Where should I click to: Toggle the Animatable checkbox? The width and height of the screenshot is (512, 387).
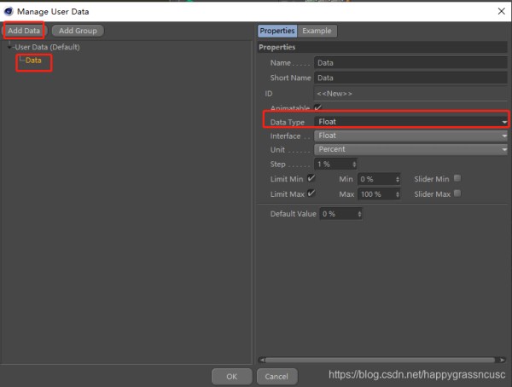(318, 107)
